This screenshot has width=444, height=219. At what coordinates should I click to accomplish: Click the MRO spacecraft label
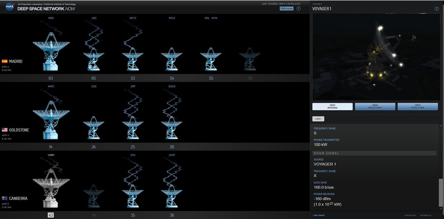coord(51,18)
